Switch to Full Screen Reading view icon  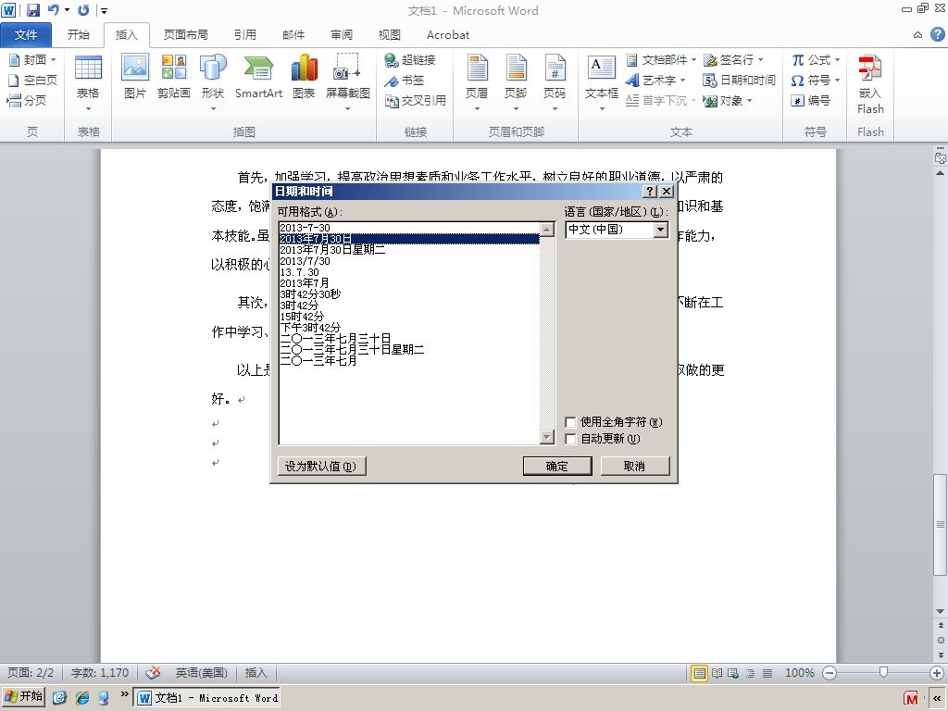[717, 673]
